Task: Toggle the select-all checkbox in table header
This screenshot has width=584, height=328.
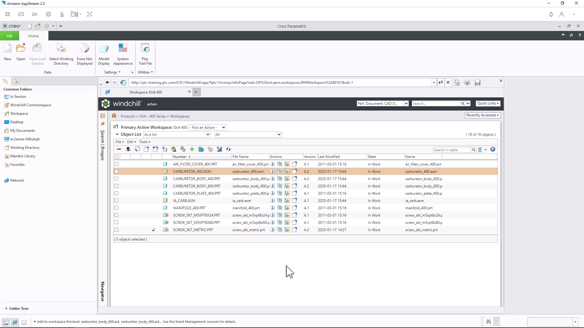Action: [116, 157]
